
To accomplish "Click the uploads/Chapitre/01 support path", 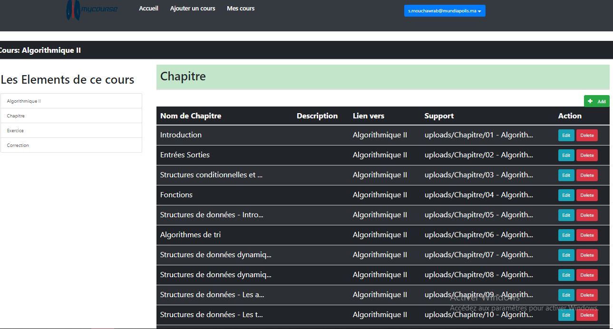I will click(x=479, y=135).
